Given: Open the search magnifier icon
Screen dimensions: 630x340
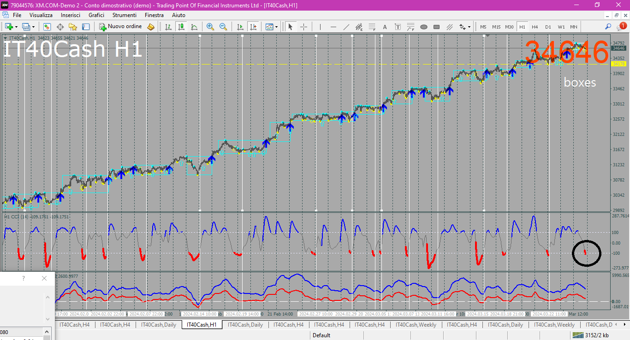Looking at the screenshot, I should click(x=608, y=27).
